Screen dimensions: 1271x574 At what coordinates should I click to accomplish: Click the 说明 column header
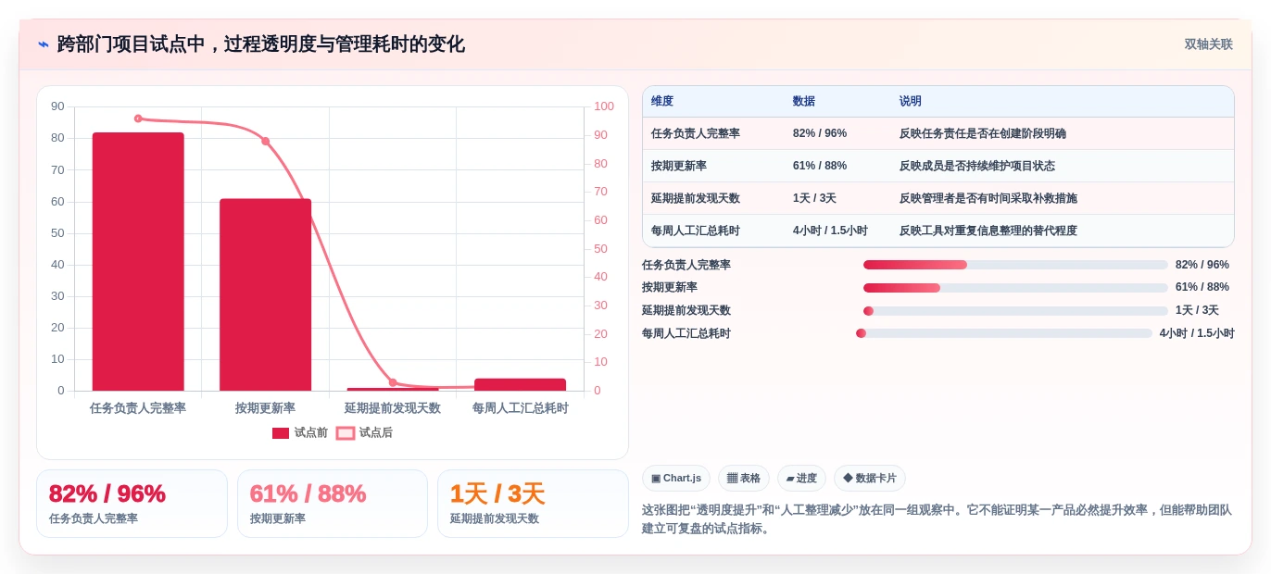coord(911,101)
